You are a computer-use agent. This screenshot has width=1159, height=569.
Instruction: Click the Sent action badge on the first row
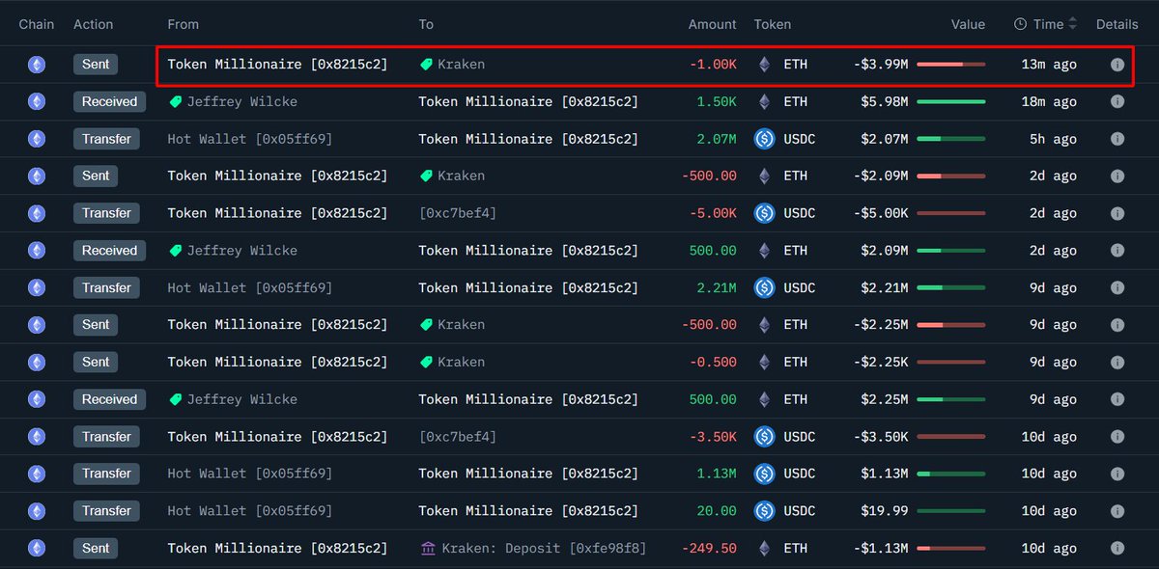[95, 64]
